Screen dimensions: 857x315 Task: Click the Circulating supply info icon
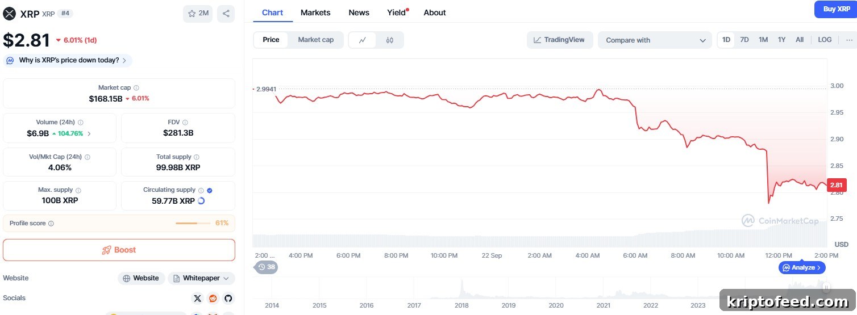[x=201, y=190]
